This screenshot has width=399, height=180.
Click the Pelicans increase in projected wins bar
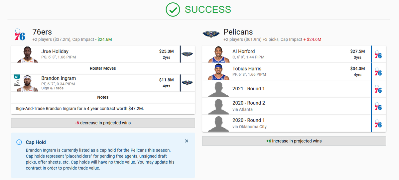pos(294,141)
